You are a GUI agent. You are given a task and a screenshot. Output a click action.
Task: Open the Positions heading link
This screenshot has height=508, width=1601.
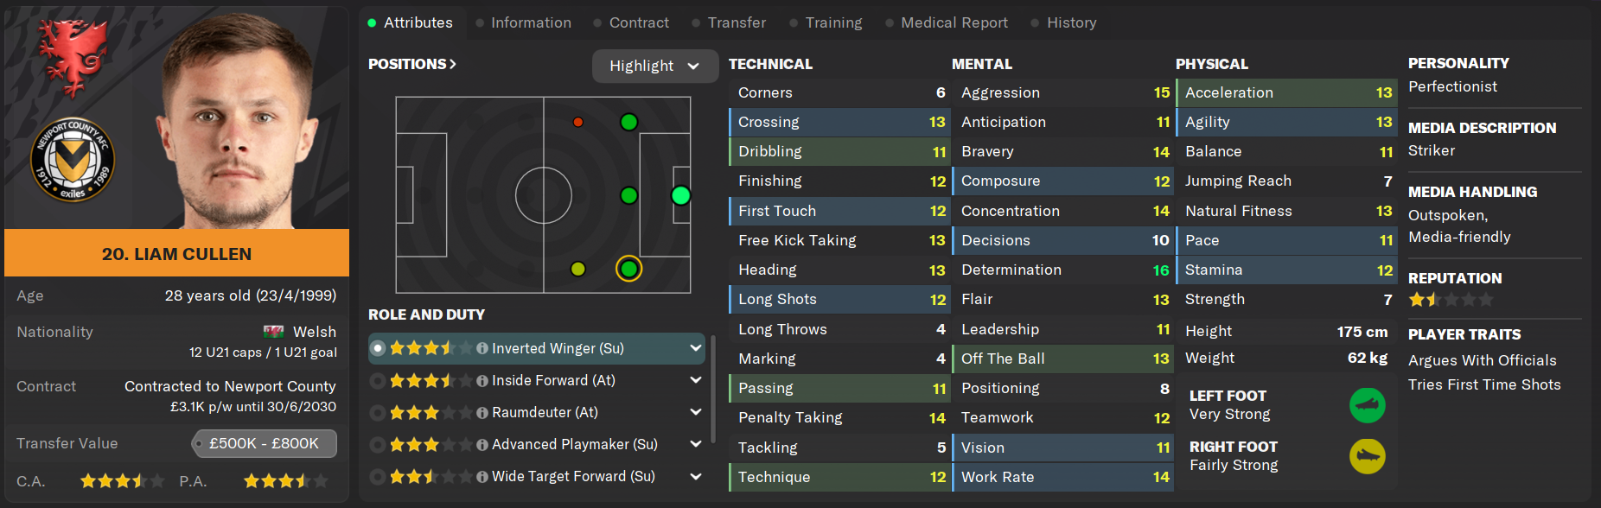411,64
